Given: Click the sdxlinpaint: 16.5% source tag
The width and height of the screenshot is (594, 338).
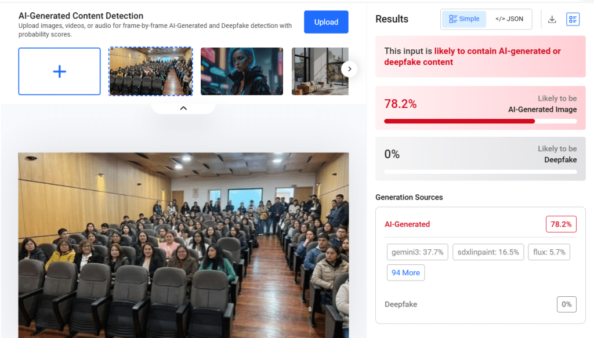Looking at the screenshot, I should coord(488,252).
